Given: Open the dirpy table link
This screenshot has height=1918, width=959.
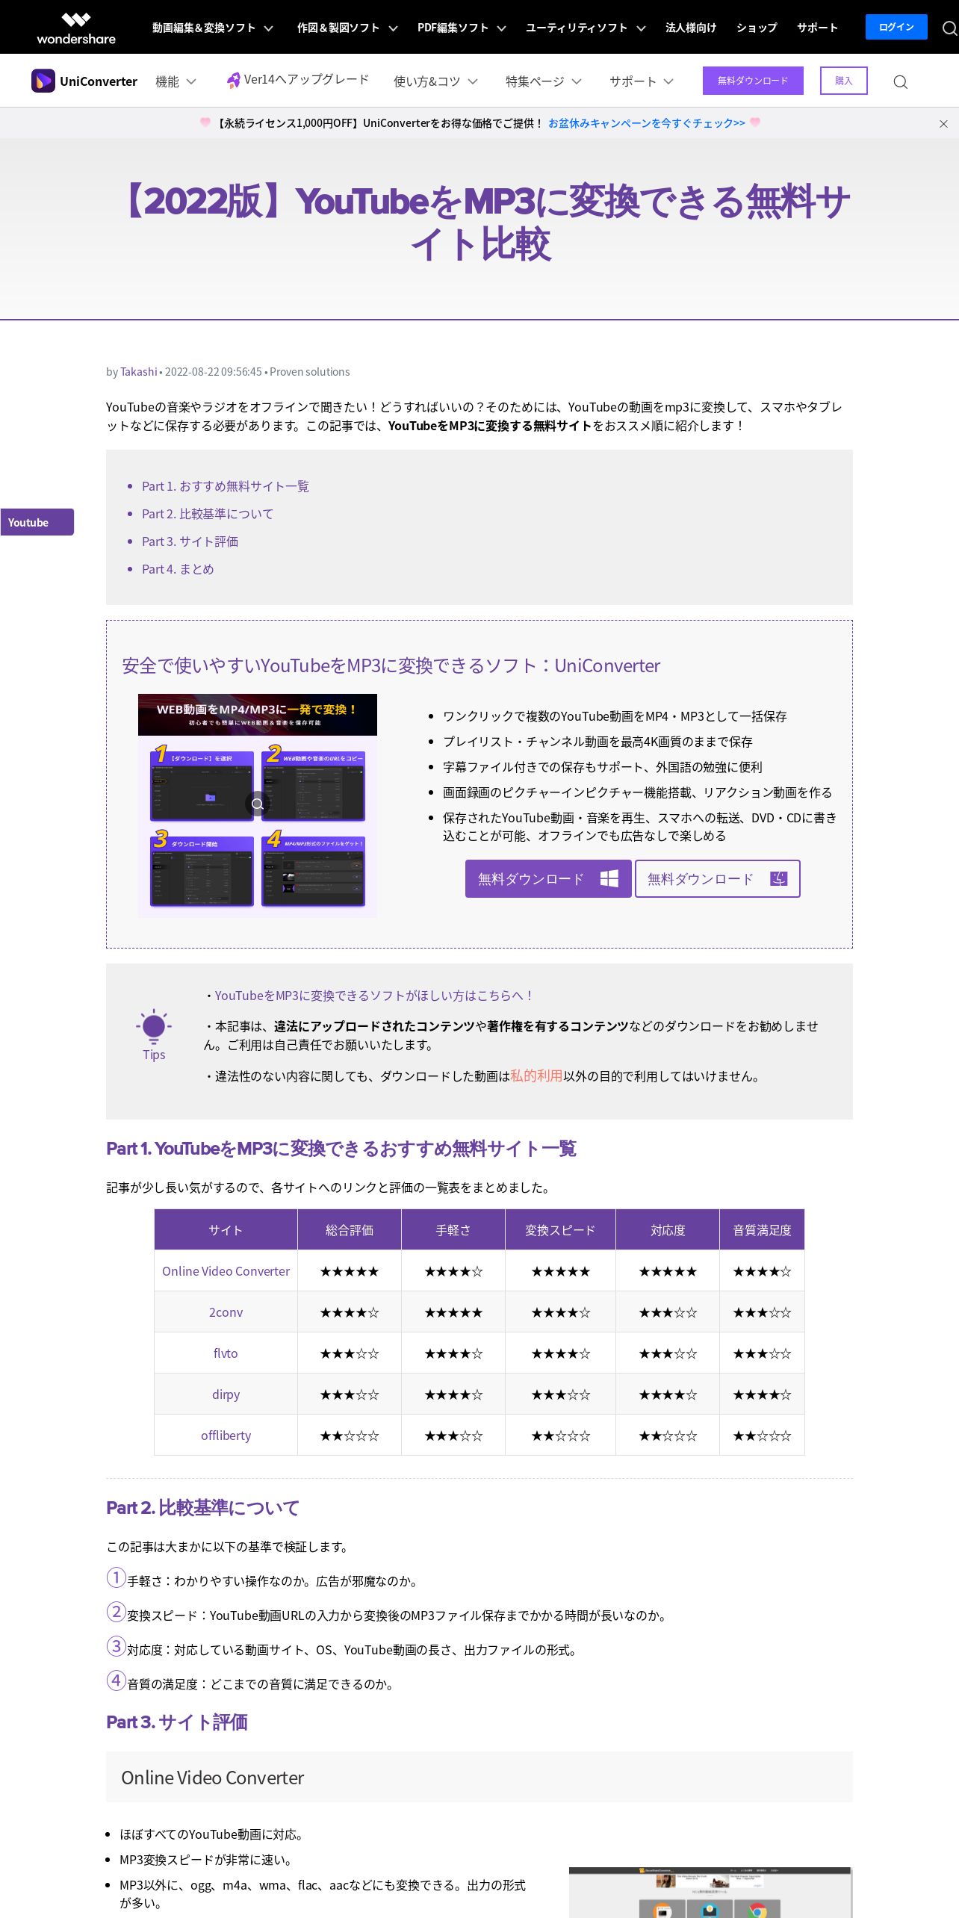Looking at the screenshot, I should pos(226,1394).
